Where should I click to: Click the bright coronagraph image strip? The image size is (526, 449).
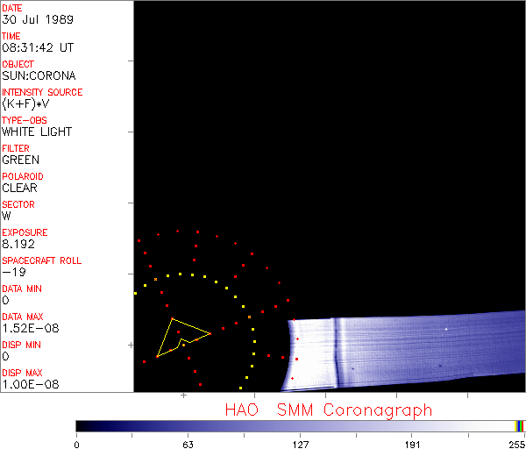click(x=403, y=351)
